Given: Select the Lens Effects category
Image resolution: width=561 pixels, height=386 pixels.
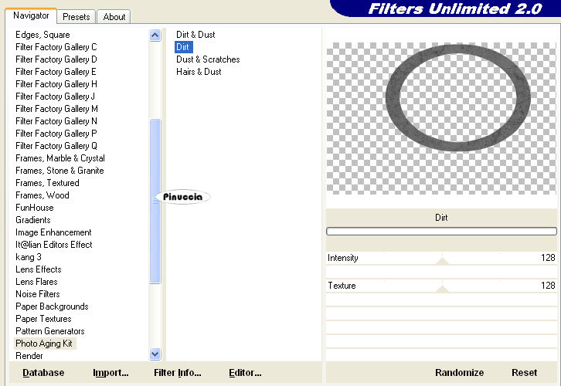Looking at the screenshot, I should (x=39, y=269).
